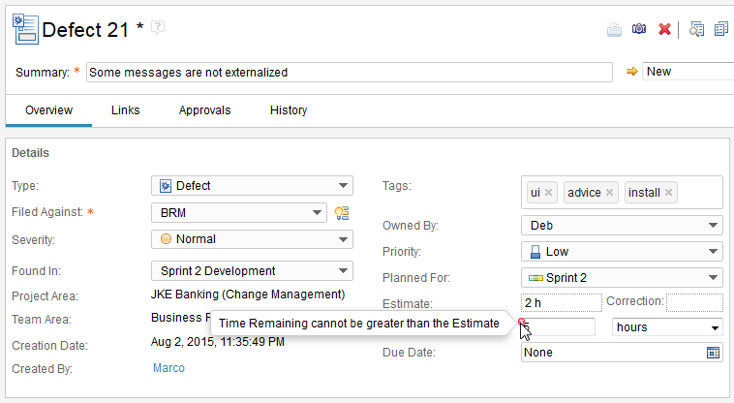Click the print work item icon
734x403 pixels.
614,29
